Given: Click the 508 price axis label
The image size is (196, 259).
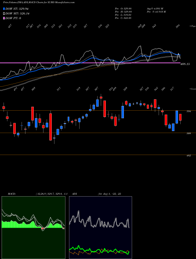Looking at the screenshot, I should [x=189, y=133].
